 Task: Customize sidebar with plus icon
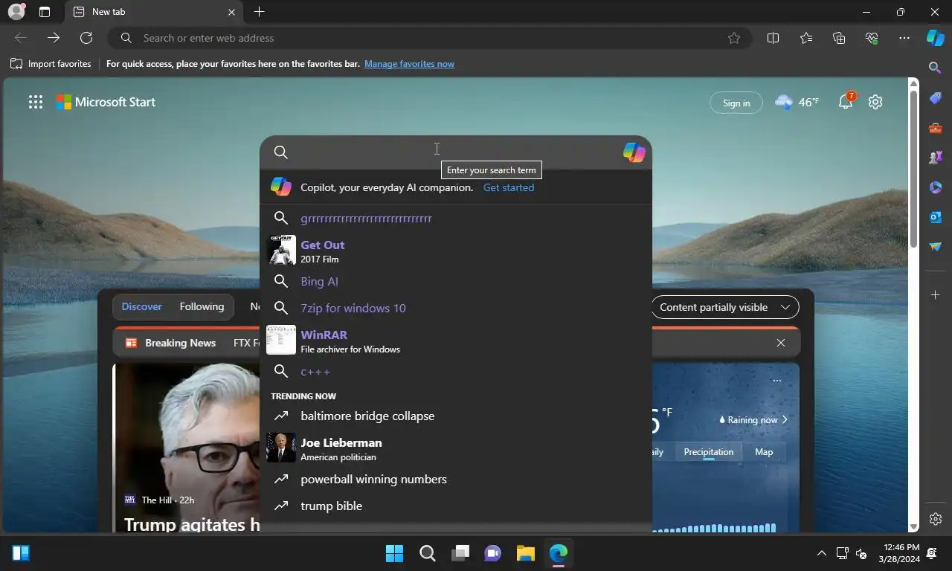point(936,295)
